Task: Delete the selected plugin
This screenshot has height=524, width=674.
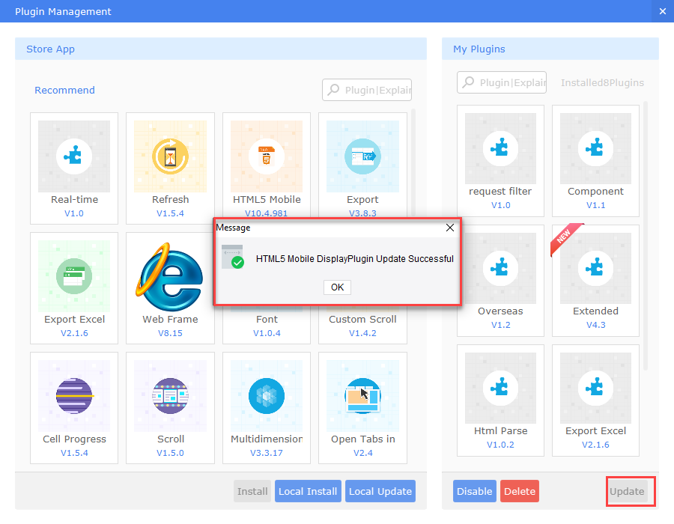Action: (x=520, y=491)
